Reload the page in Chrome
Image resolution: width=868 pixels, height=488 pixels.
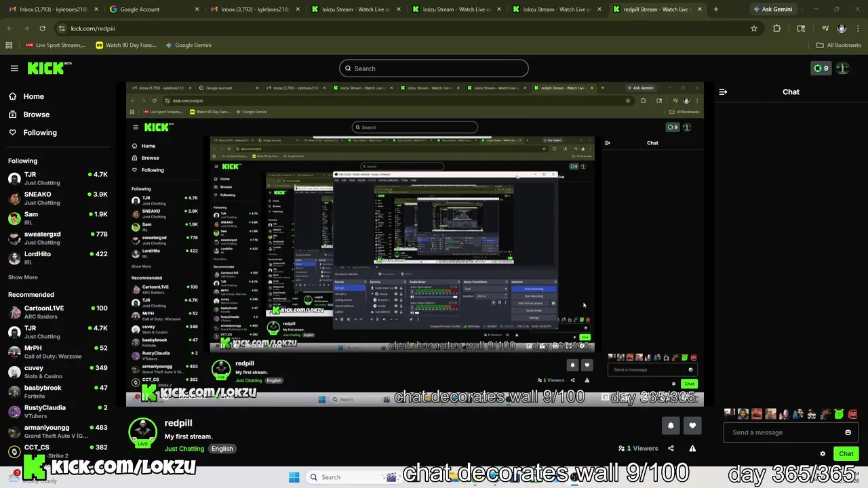tap(42, 28)
